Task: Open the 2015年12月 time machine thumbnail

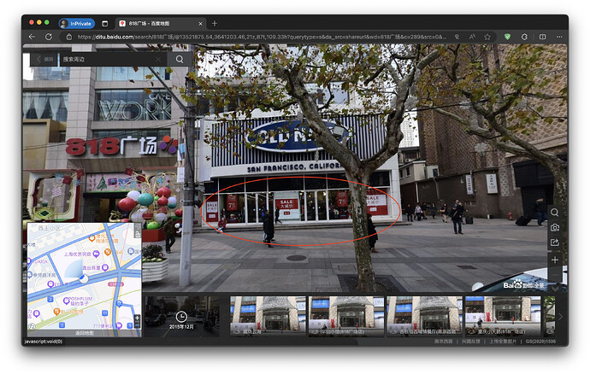Action: [x=181, y=316]
